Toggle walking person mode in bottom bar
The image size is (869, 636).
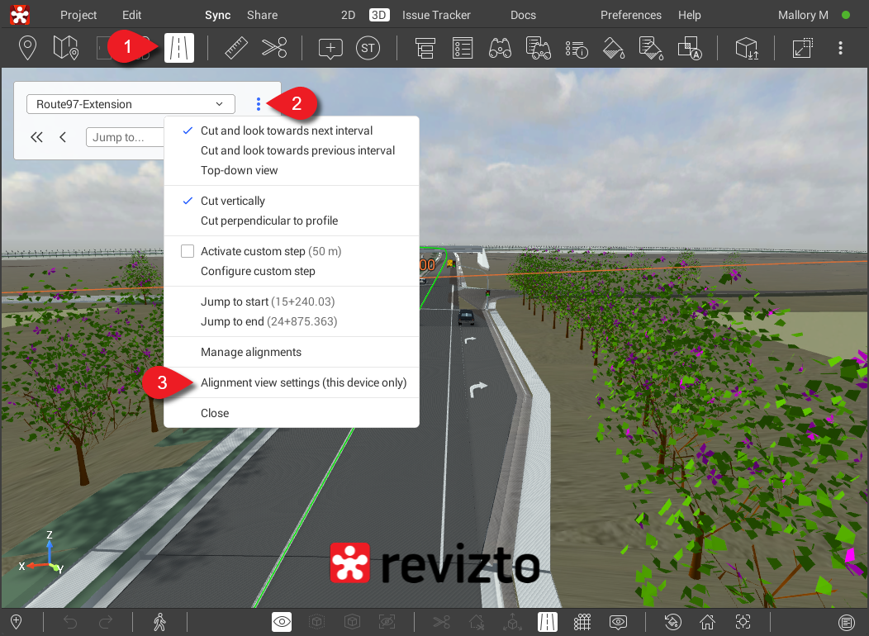(x=159, y=622)
